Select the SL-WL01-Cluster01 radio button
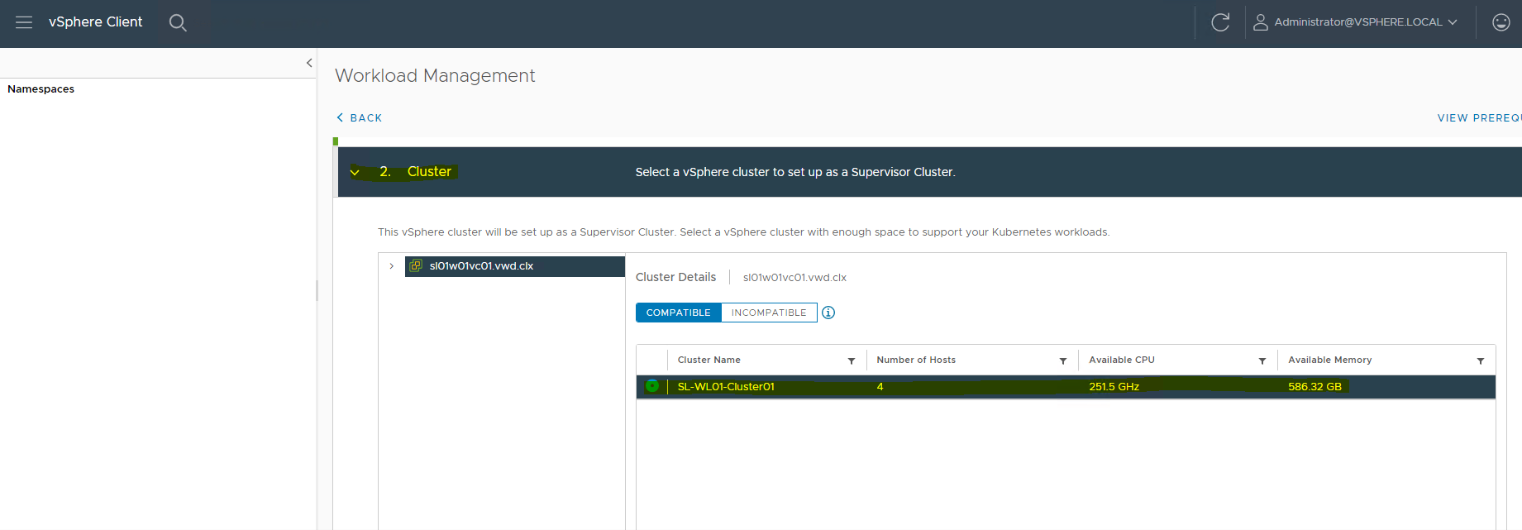 click(652, 386)
